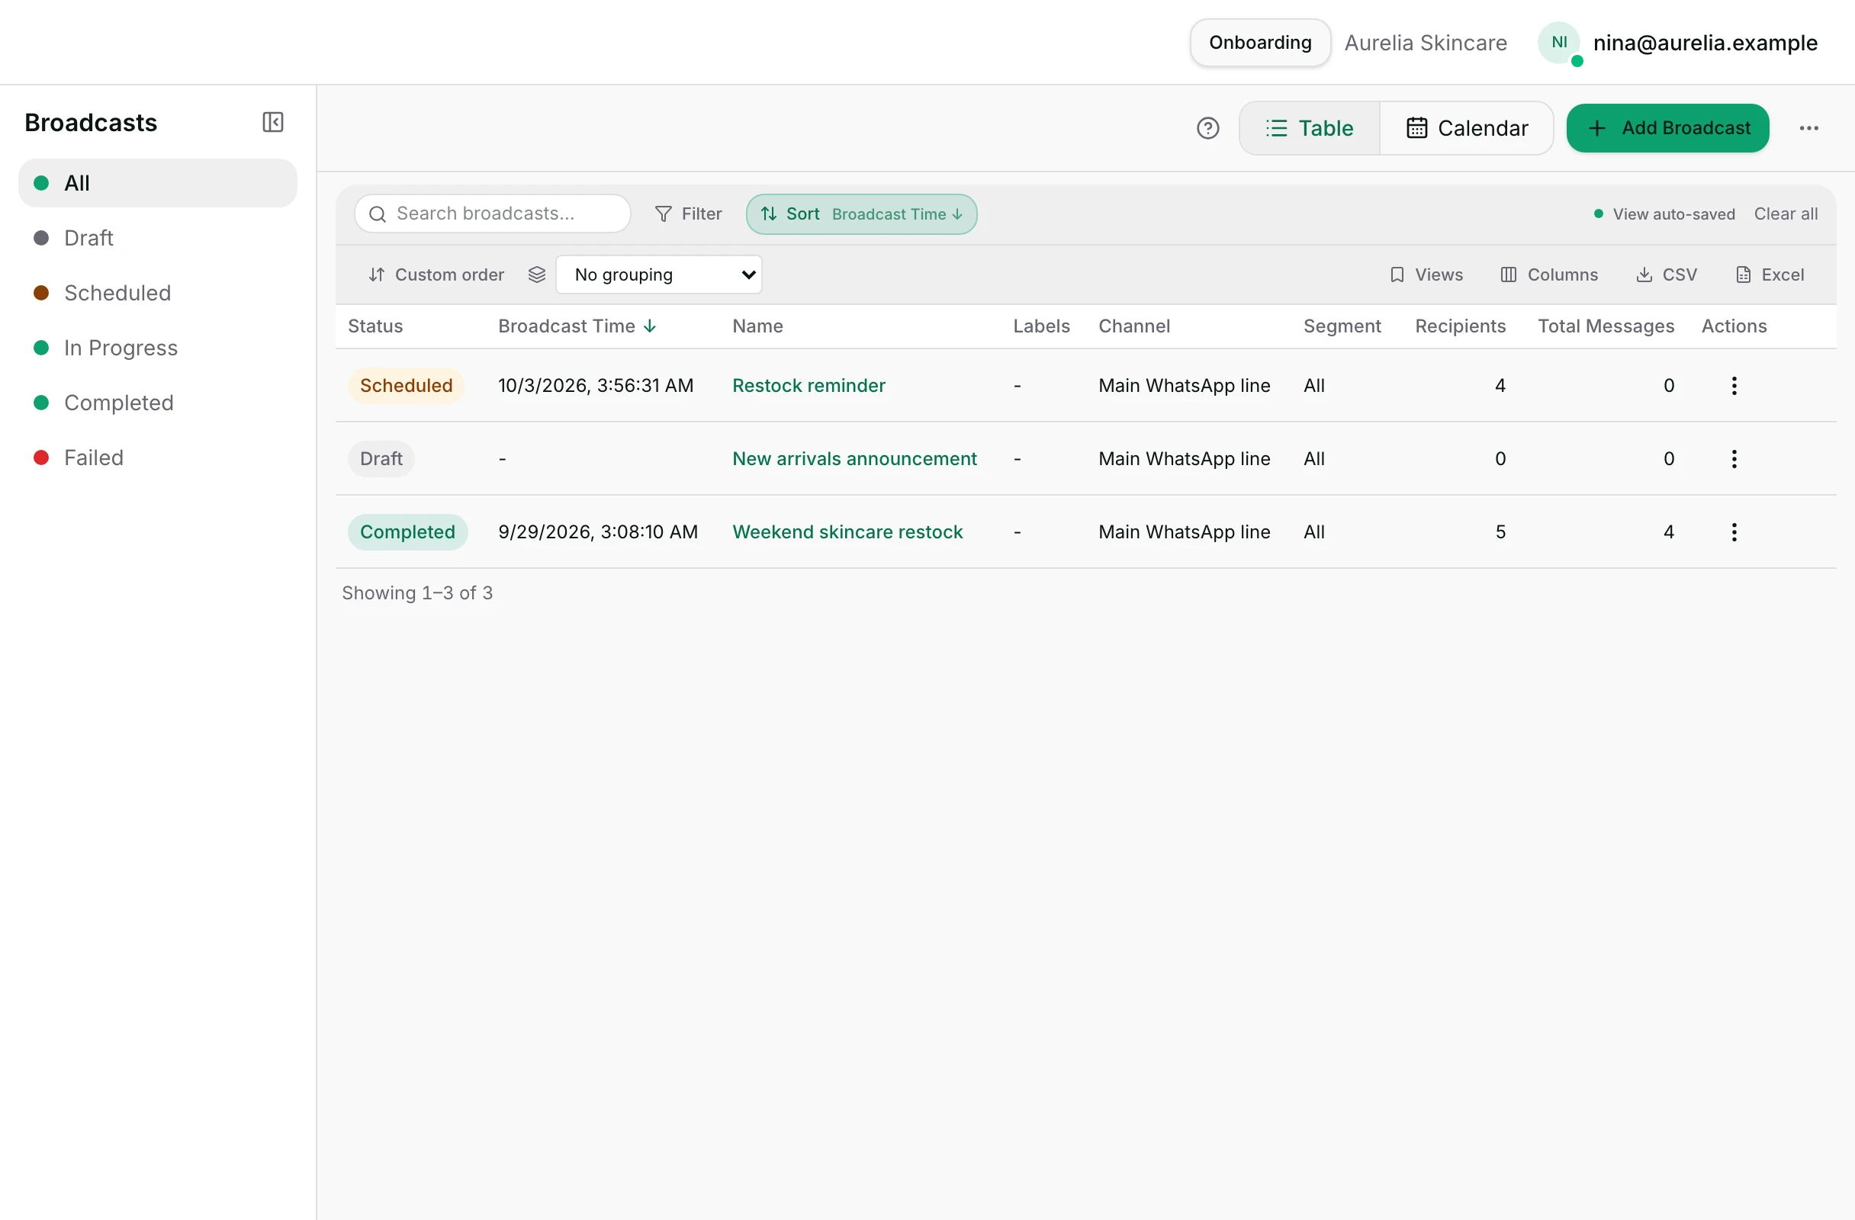Show In Progress broadcasts in sidebar
Viewport: 1855px width, 1220px height.
pyautogui.click(x=157, y=348)
